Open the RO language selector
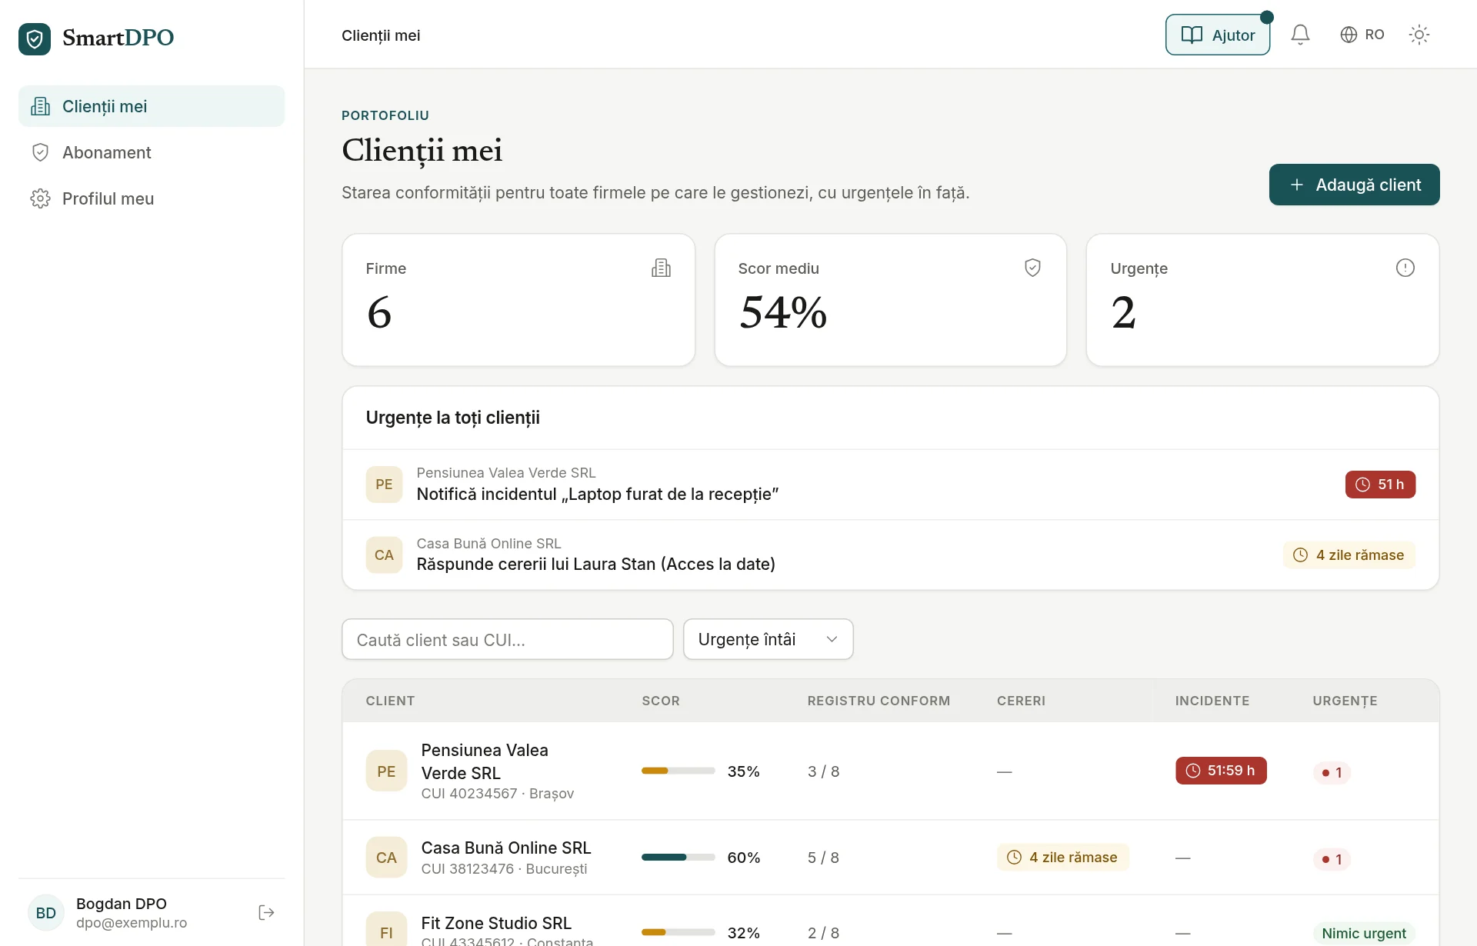1477x946 pixels. (x=1362, y=35)
